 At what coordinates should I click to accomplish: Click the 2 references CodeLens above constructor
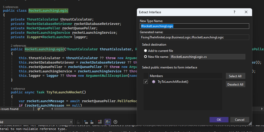coord(18,46)
